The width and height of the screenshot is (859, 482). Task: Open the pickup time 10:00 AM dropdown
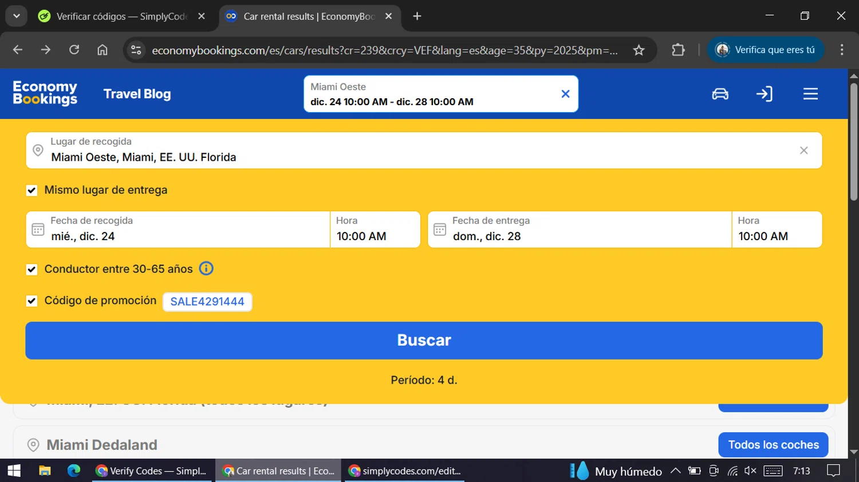click(x=375, y=229)
